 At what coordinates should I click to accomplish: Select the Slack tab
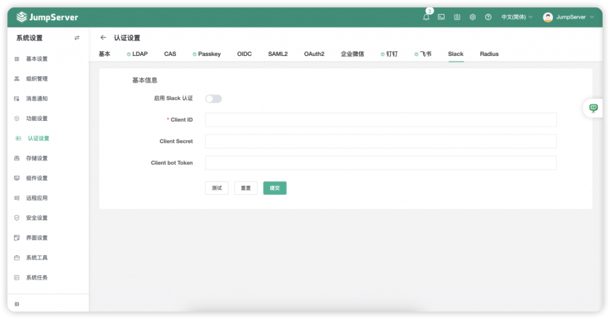456,54
